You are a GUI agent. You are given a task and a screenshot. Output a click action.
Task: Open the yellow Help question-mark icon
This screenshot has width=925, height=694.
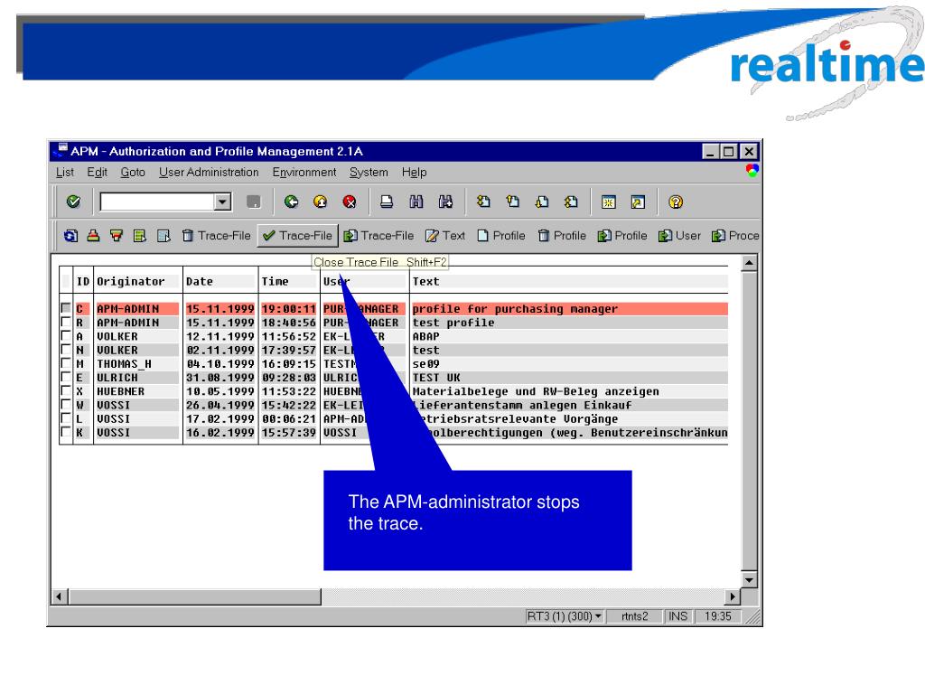coord(676,202)
